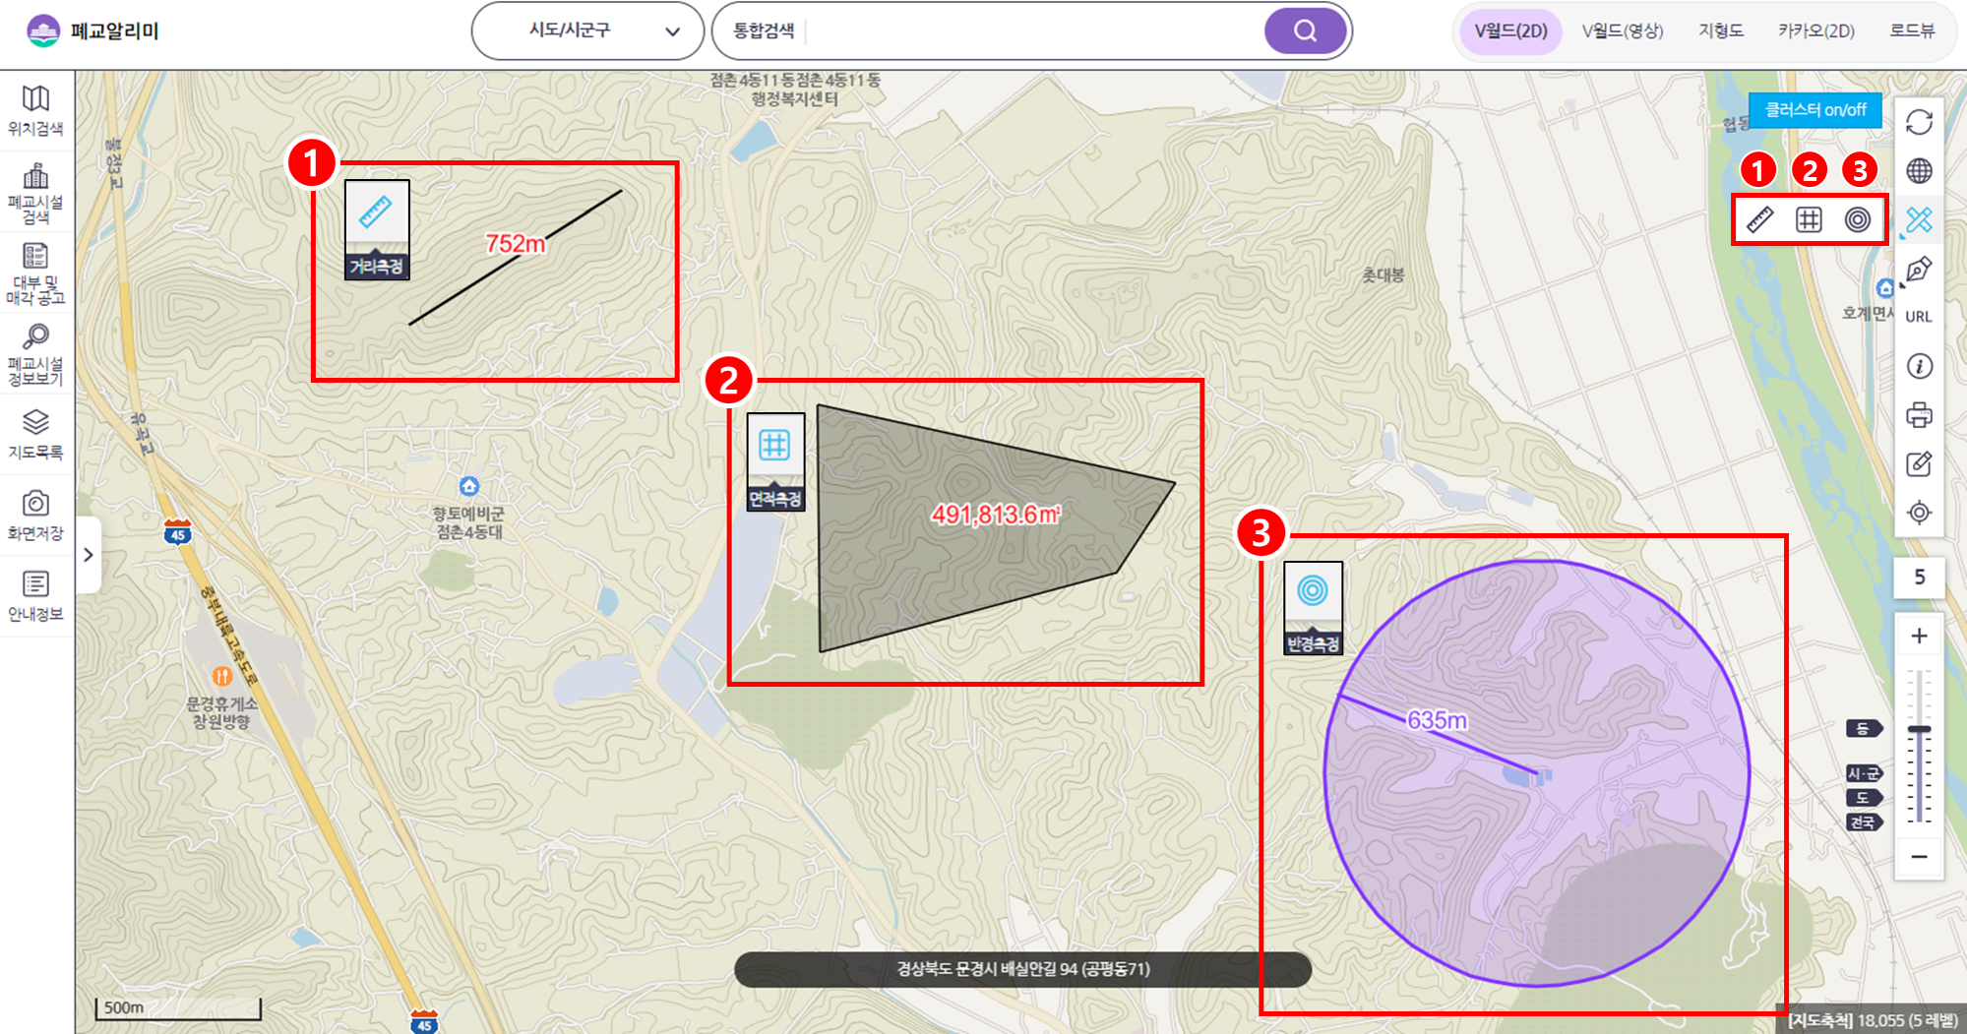Toggle the measurement tools icon in toolbar
Image resolution: width=1967 pixels, height=1034 pixels.
tap(1919, 219)
